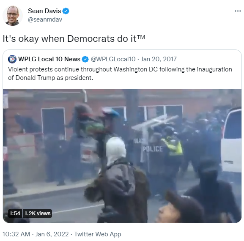Open Sean Davis profile picture
Viewport: 244px width, 241px height.
click(13, 16)
